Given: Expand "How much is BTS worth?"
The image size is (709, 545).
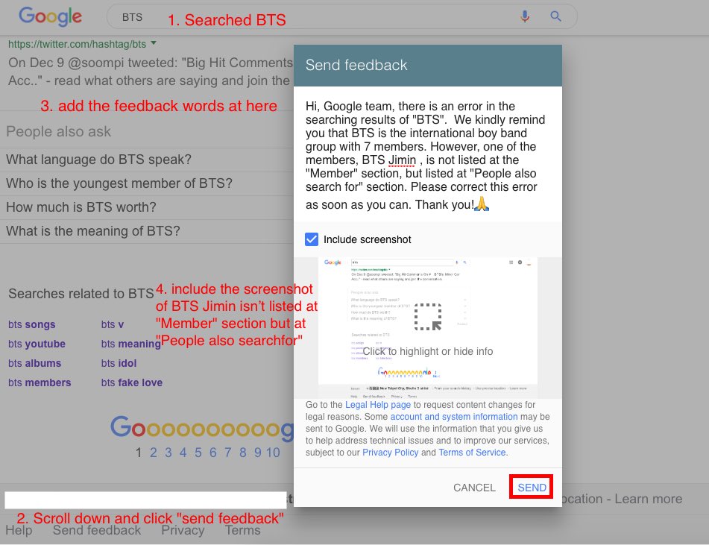Looking at the screenshot, I should [147, 207].
